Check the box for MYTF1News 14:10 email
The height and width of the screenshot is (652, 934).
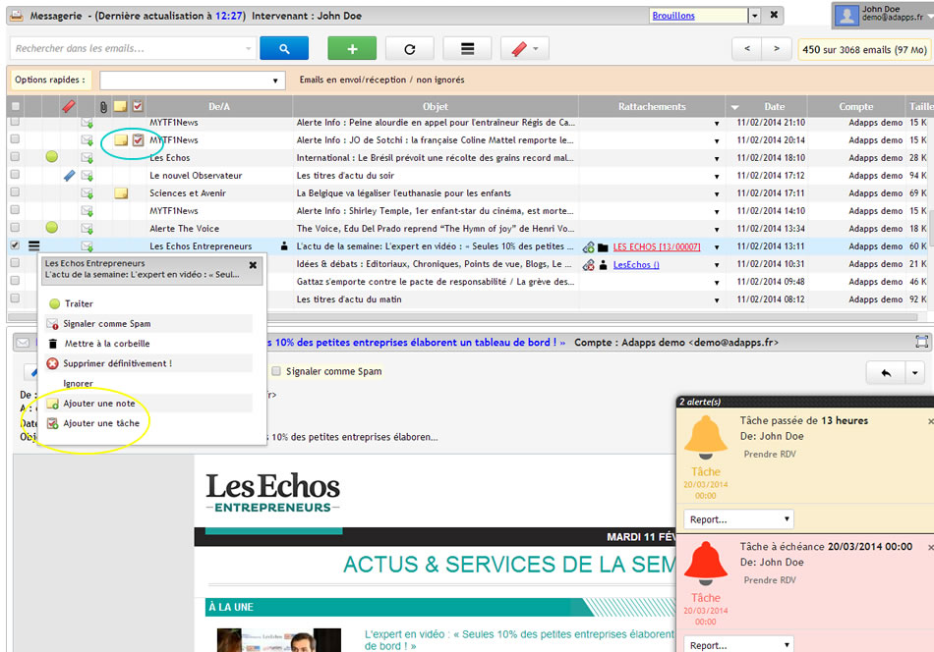[x=15, y=209]
